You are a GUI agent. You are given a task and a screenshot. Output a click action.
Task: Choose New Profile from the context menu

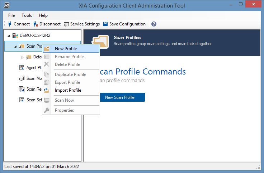point(71,49)
